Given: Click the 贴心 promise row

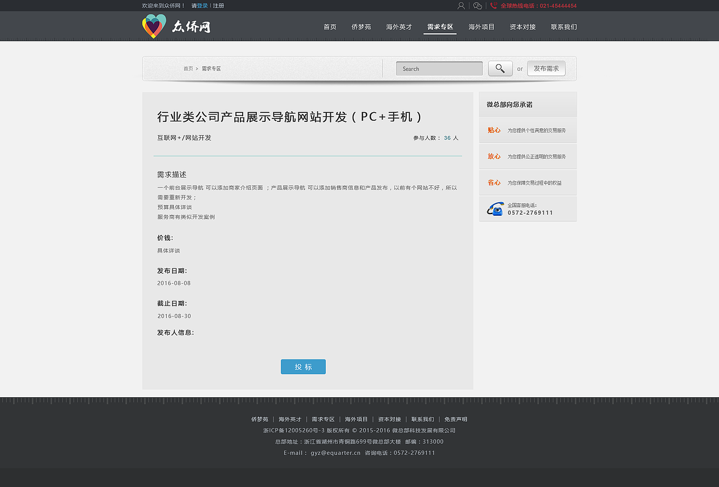Looking at the screenshot, I should click(528, 130).
